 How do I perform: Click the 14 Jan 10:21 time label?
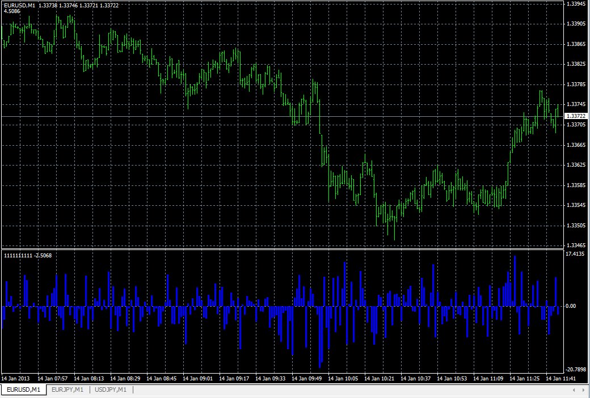tap(380, 378)
